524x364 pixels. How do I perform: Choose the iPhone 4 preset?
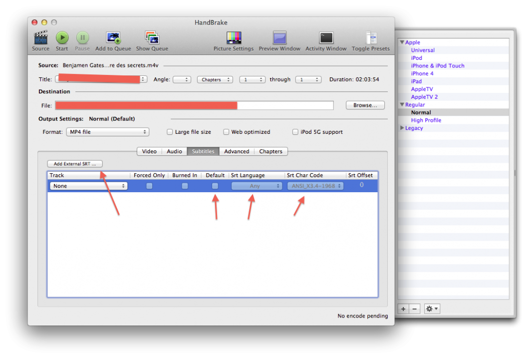pyautogui.click(x=422, y=73)
